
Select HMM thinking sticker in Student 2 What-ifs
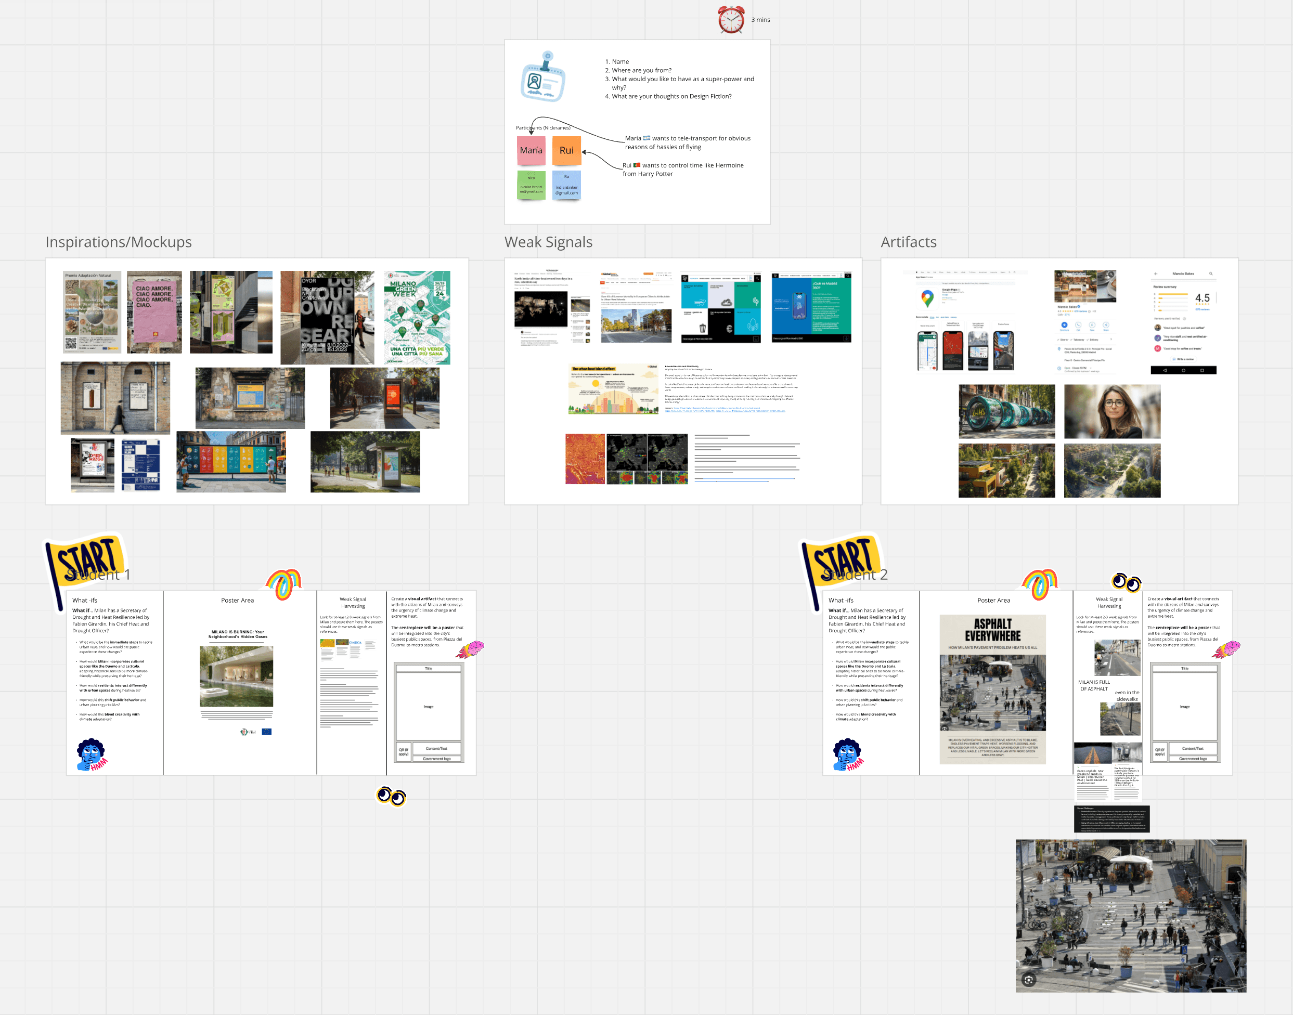pyautogui.click(x=847, y=754)
